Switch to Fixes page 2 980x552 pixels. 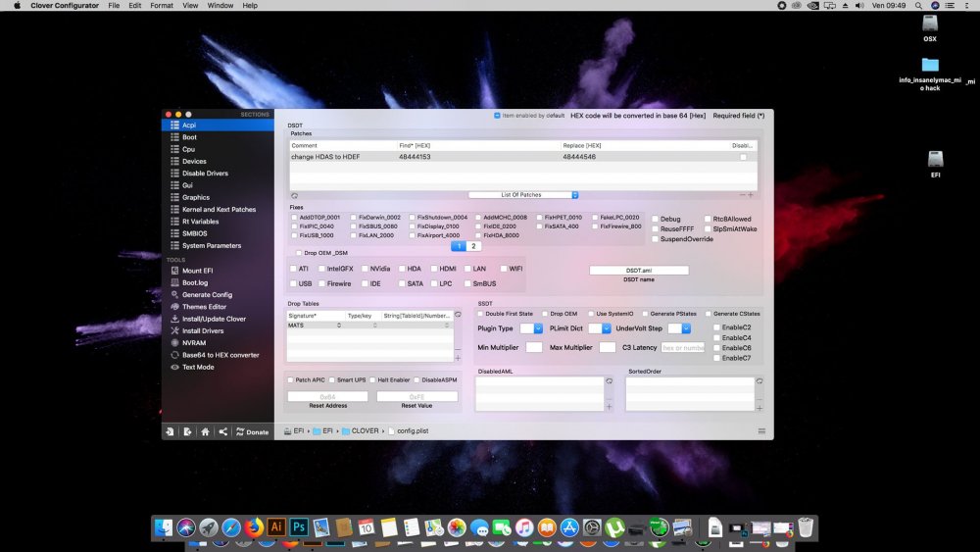[x=473, y=246]
